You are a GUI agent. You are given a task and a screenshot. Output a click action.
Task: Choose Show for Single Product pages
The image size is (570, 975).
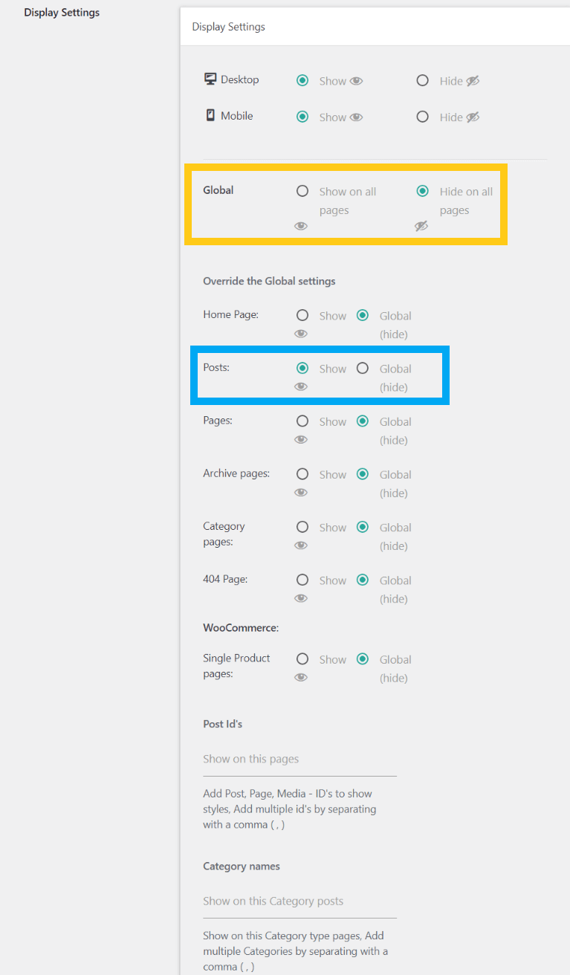click(x=302, y=658)
